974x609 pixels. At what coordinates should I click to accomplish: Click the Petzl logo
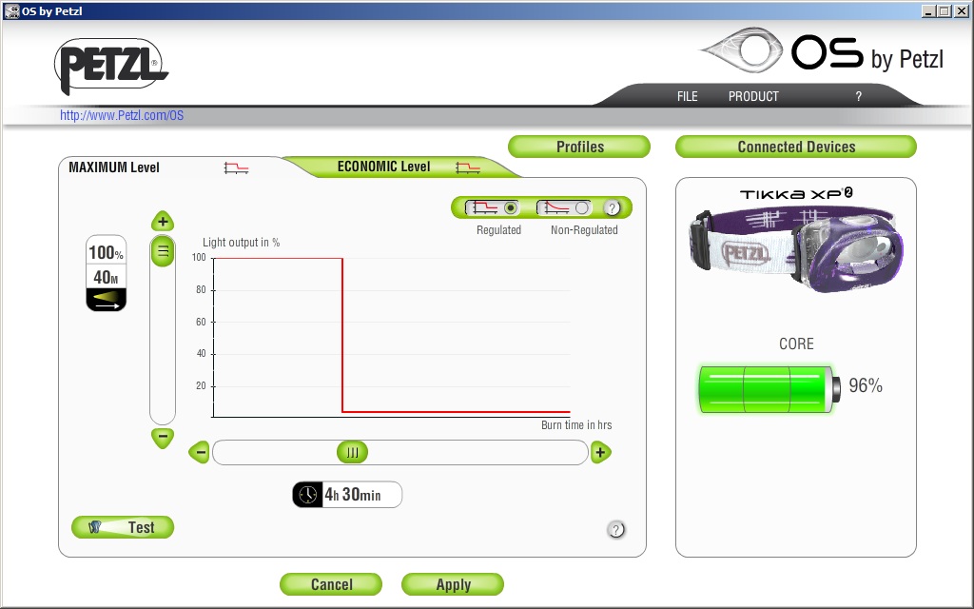click(111, 67)
